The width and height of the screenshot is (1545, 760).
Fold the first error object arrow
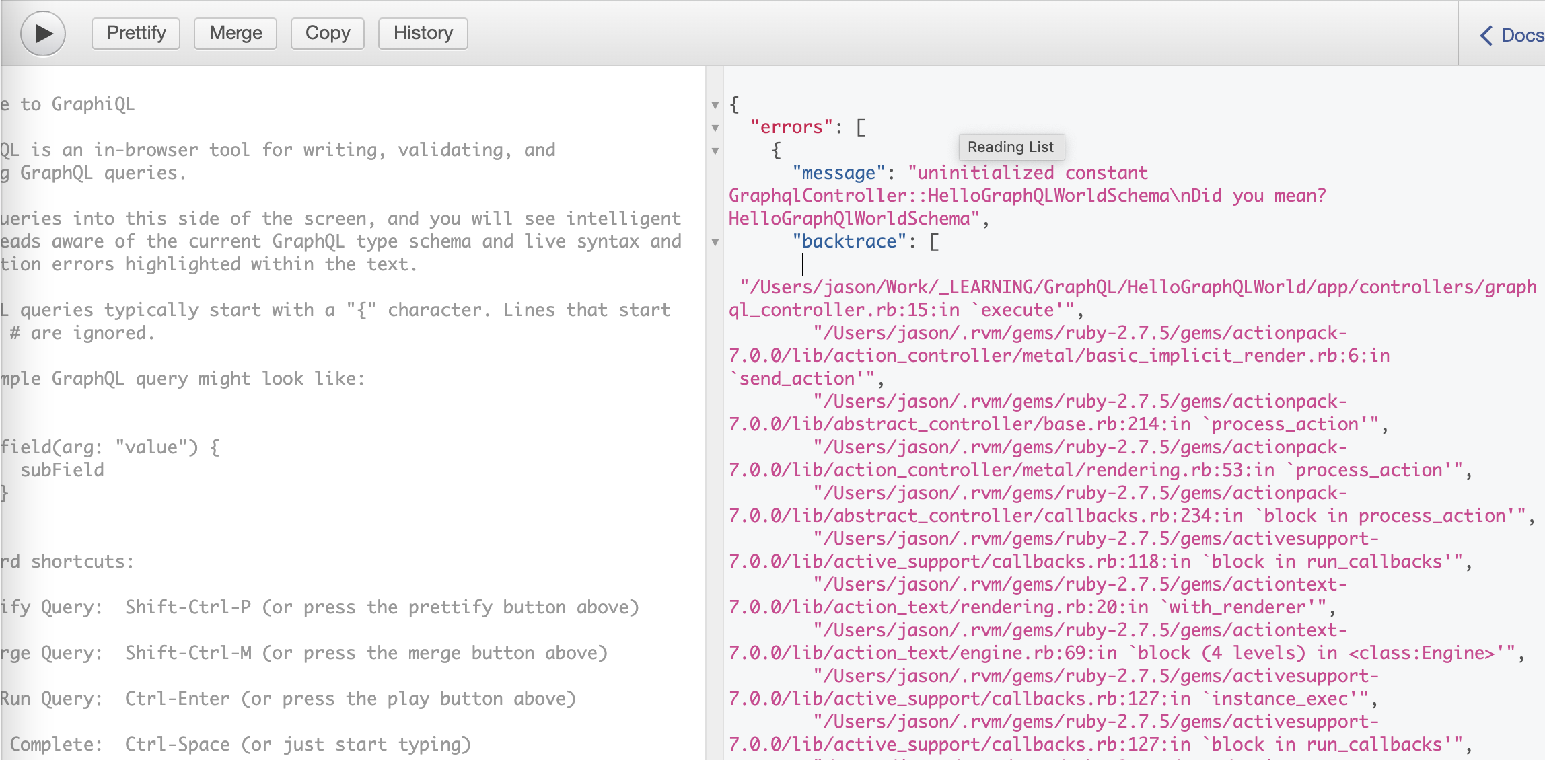(x=715, y=151)
